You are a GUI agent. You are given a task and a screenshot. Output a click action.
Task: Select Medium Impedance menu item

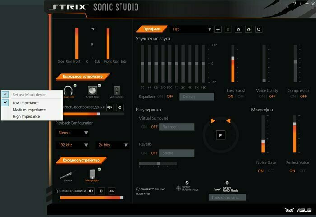[32, 110]
